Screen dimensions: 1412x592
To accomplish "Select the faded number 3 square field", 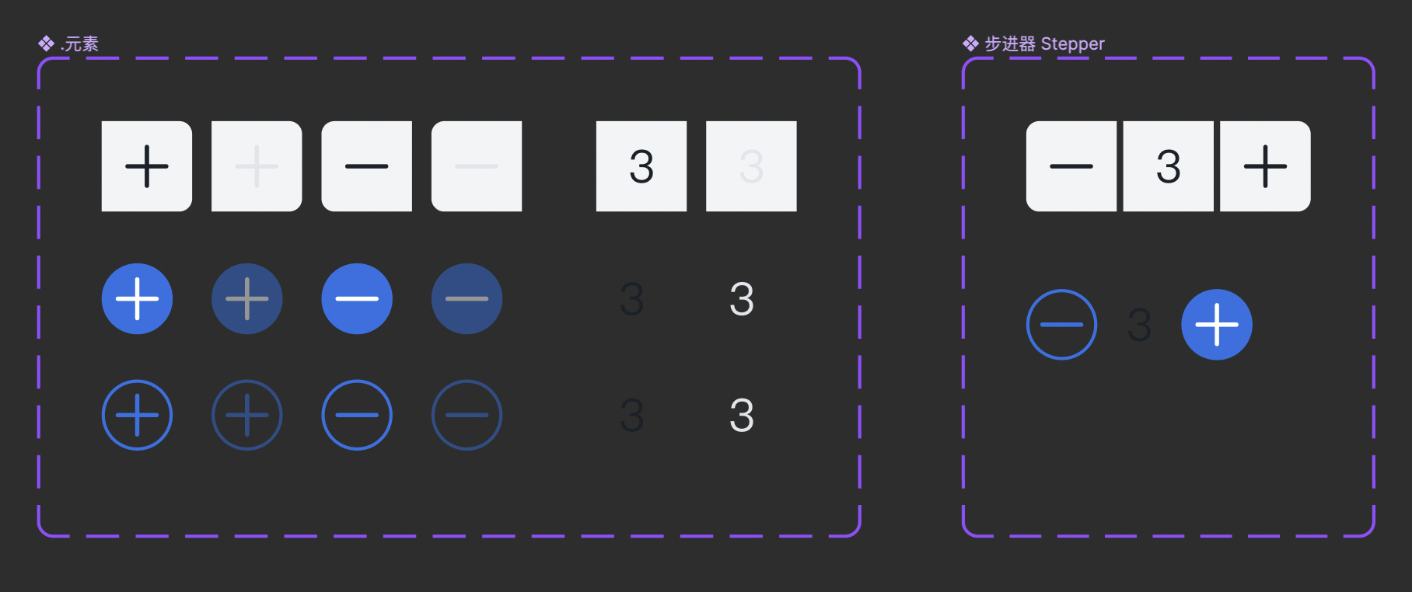I will click(751, 166).
